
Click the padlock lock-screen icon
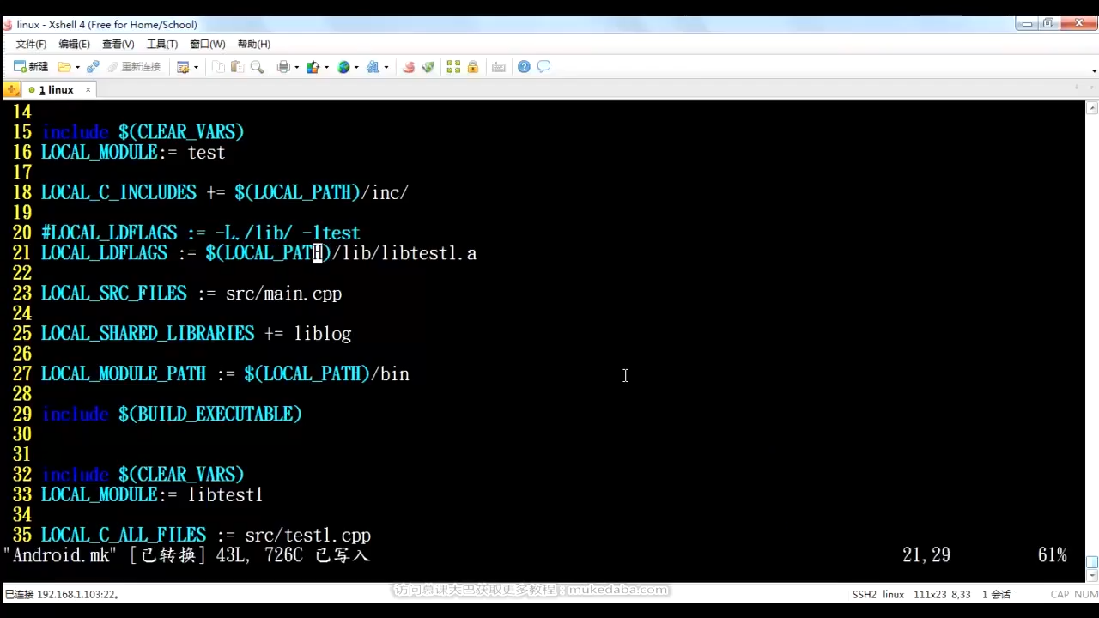coord(472,67)
